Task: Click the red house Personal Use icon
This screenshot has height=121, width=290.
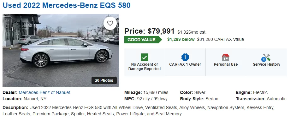Action: pyautogui.click(x=226, y=57)
